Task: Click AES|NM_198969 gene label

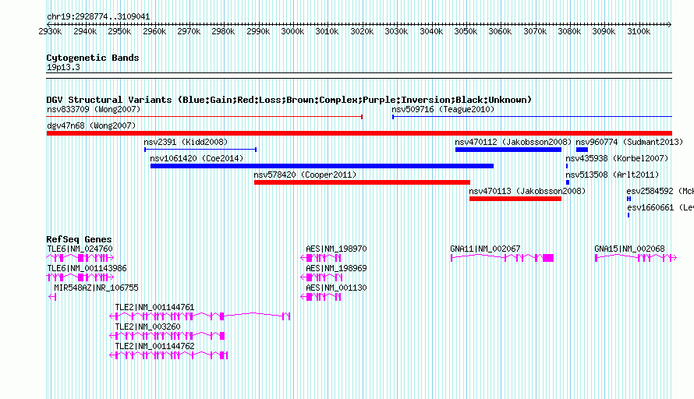Action: click(336, 268)
